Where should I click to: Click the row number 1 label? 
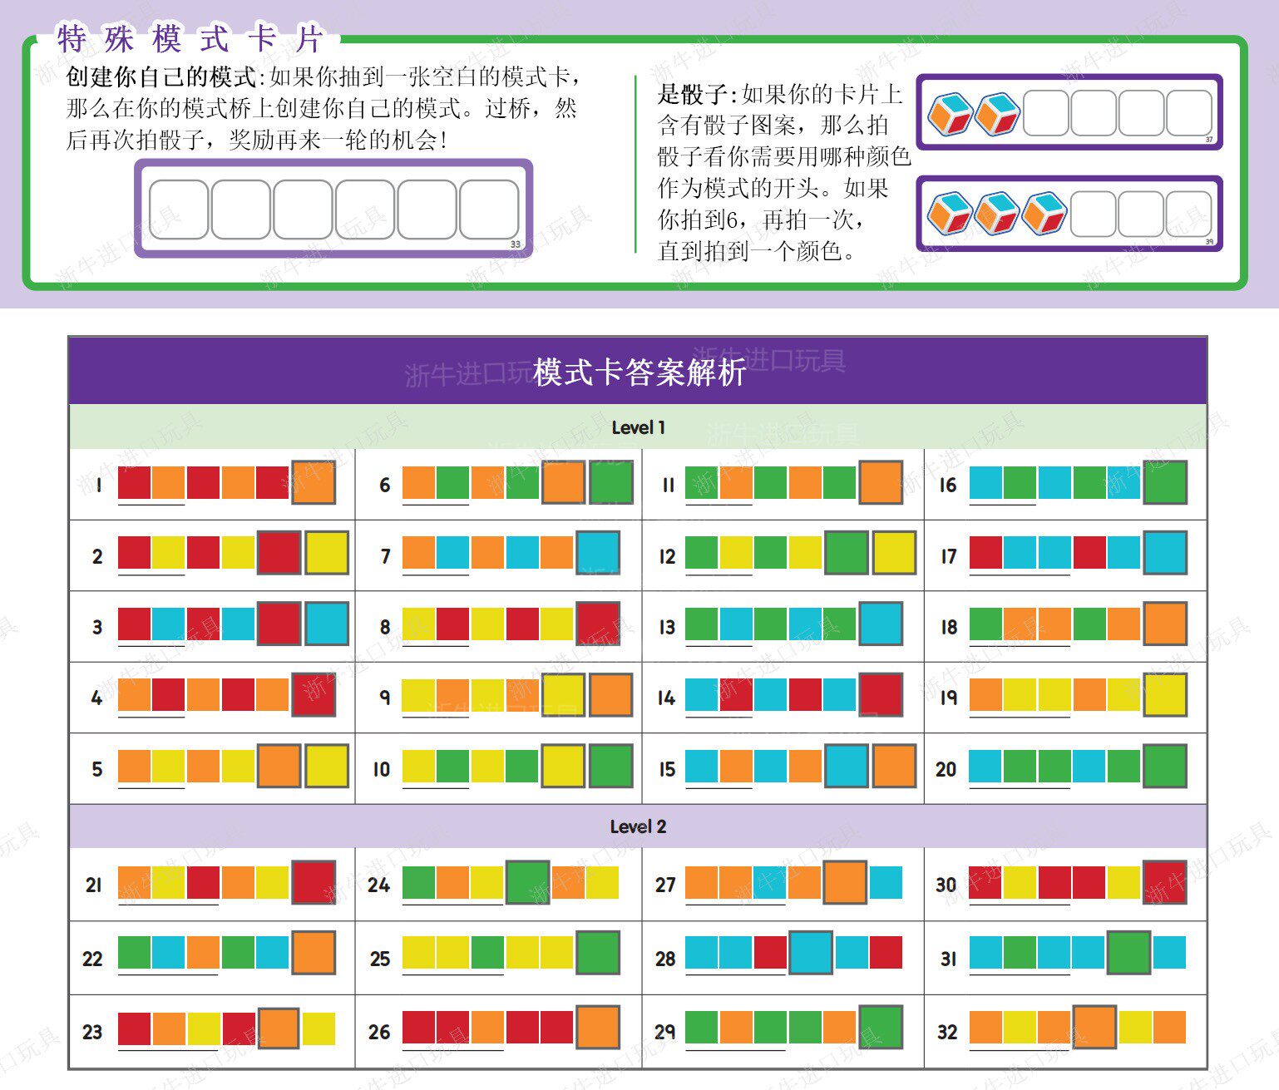tap(98, 485)
